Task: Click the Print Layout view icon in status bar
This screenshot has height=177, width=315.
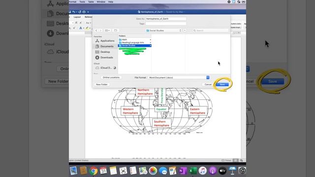Action: (235, 160)
